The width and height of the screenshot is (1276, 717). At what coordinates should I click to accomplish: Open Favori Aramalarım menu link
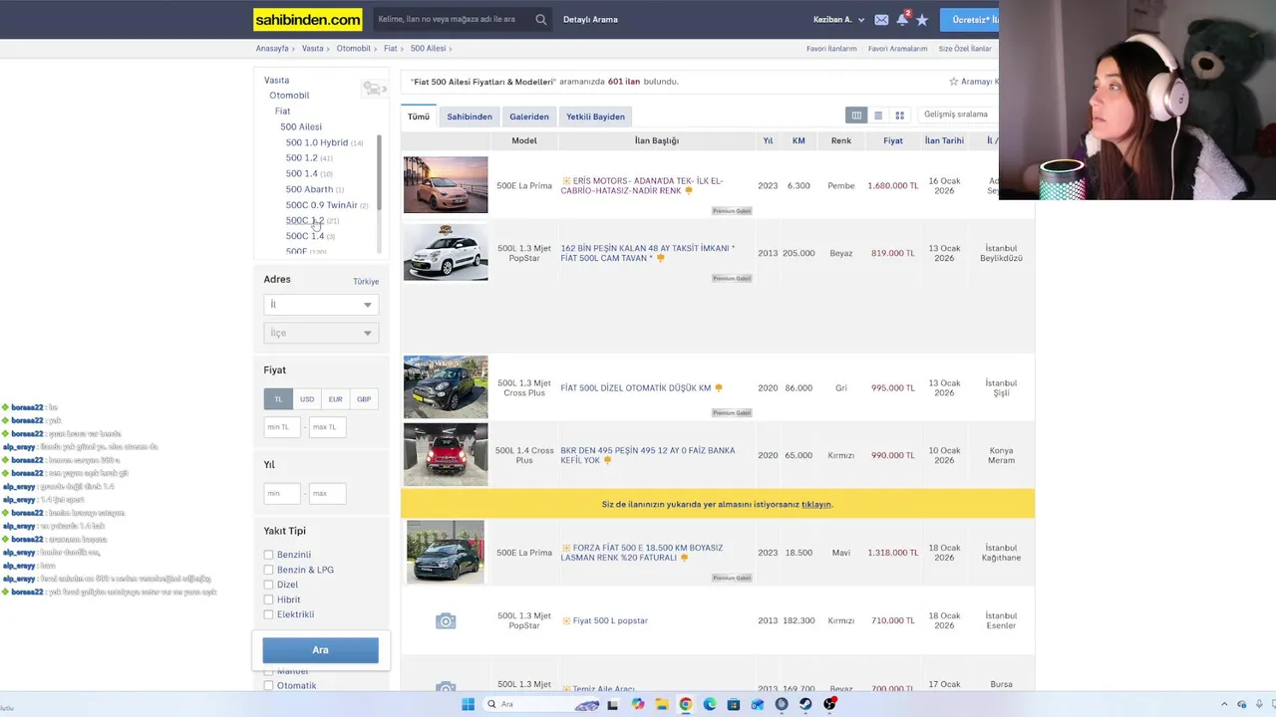897,49
